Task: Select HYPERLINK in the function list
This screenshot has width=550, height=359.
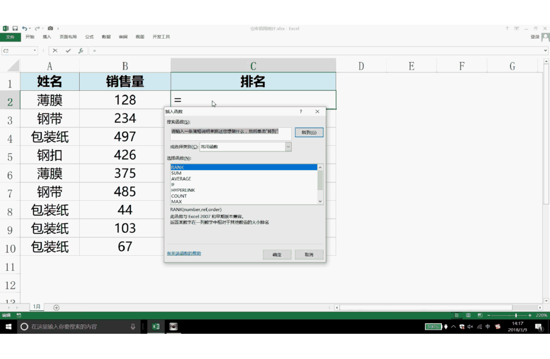Action: pos(244,190)
